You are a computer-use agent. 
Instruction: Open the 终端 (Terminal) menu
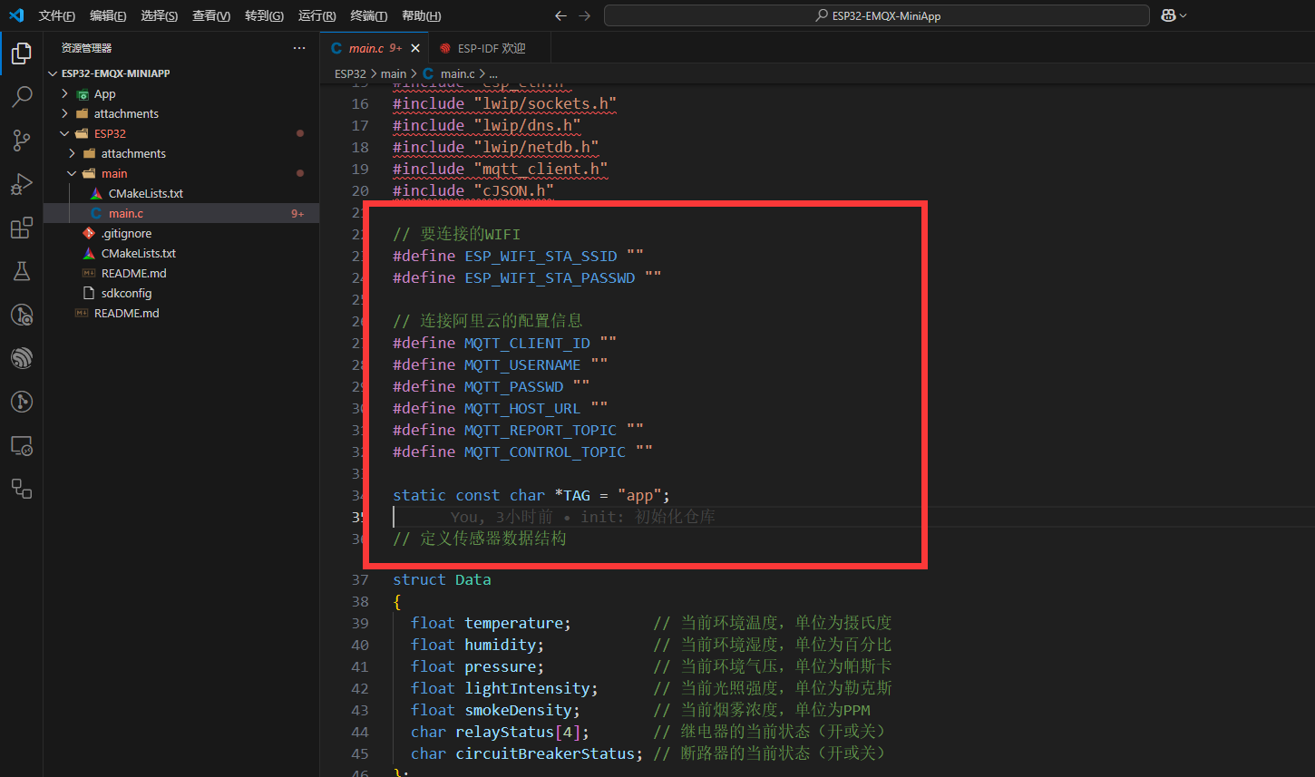click(368, 16)
